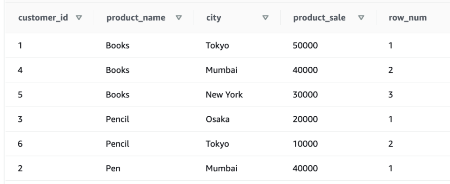
Task: Select the Books row for Tokyo
Action: click(228, 45)
